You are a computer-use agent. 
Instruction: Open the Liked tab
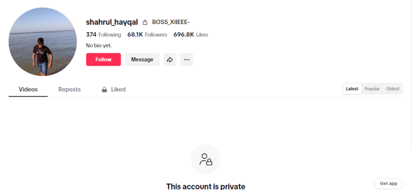114,89
